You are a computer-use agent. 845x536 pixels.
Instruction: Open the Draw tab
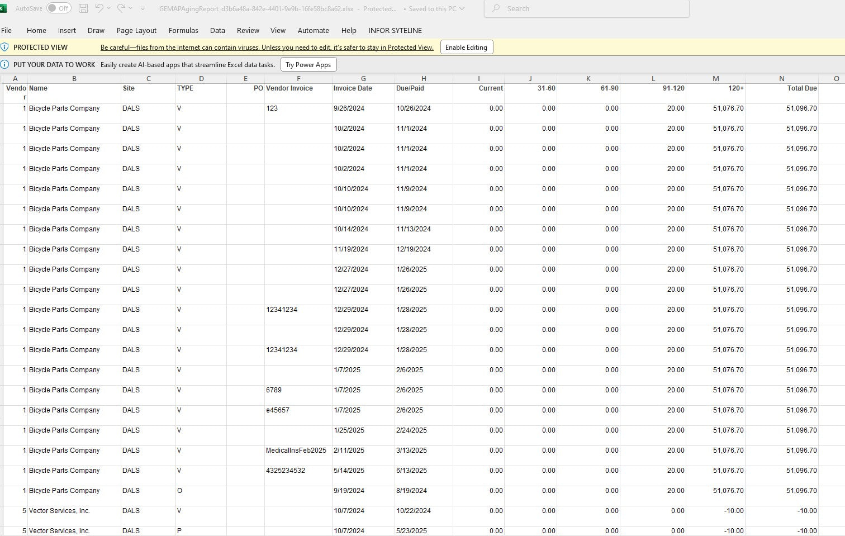pos(96,31)
